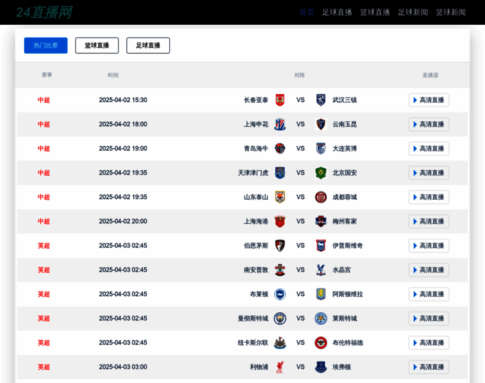Watch 高清直播 for 伯恩茅斯 vs 伊普斯维奇
The width and height of the screenshot is (485, 383).
[429, 246]
